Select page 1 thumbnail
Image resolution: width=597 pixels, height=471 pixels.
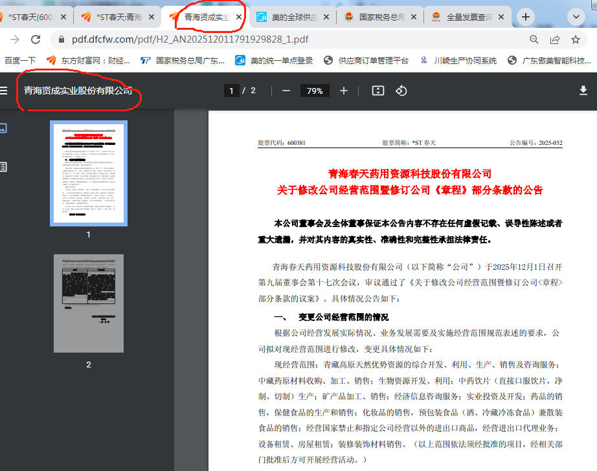(89, 173)
